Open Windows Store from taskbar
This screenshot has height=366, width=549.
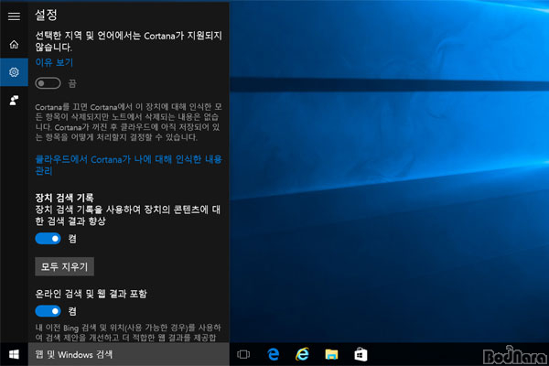pyautogui.click(x=361, y=354)
